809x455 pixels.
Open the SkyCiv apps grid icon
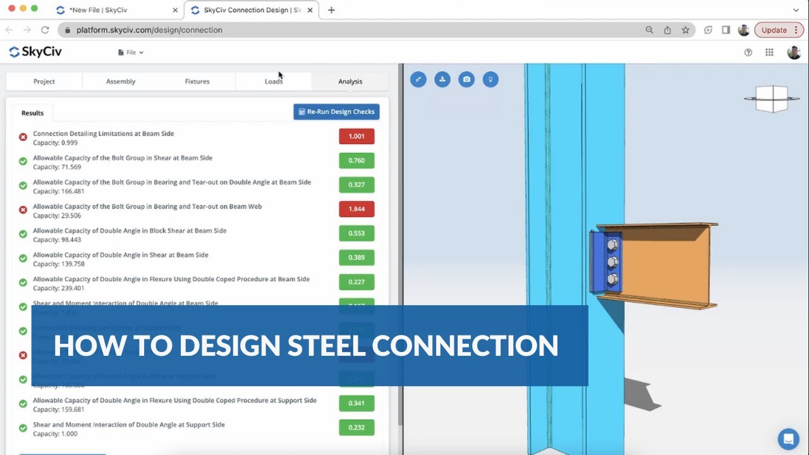pyautogui.click(x=769, y=52)
